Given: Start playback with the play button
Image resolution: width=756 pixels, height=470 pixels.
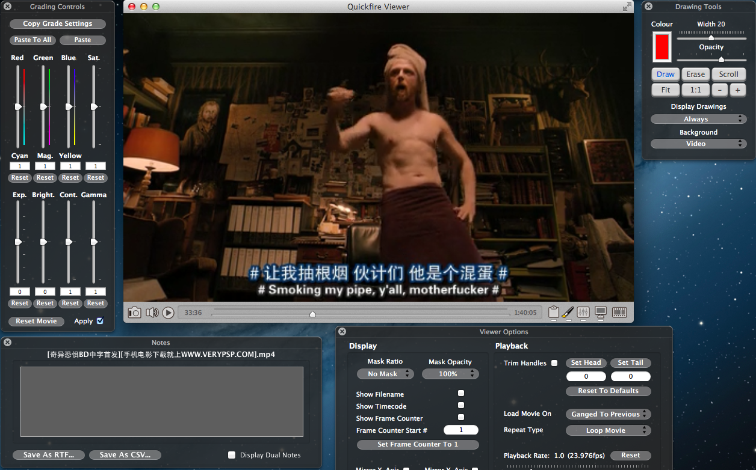Looking at the screenshot, I should coord(169,313).
